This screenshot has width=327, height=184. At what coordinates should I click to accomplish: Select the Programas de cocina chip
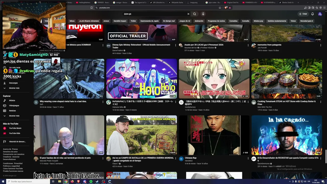coord(216,21)
